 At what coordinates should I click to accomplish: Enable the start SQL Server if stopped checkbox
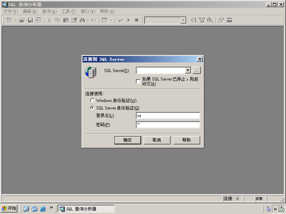pos(138,81)
